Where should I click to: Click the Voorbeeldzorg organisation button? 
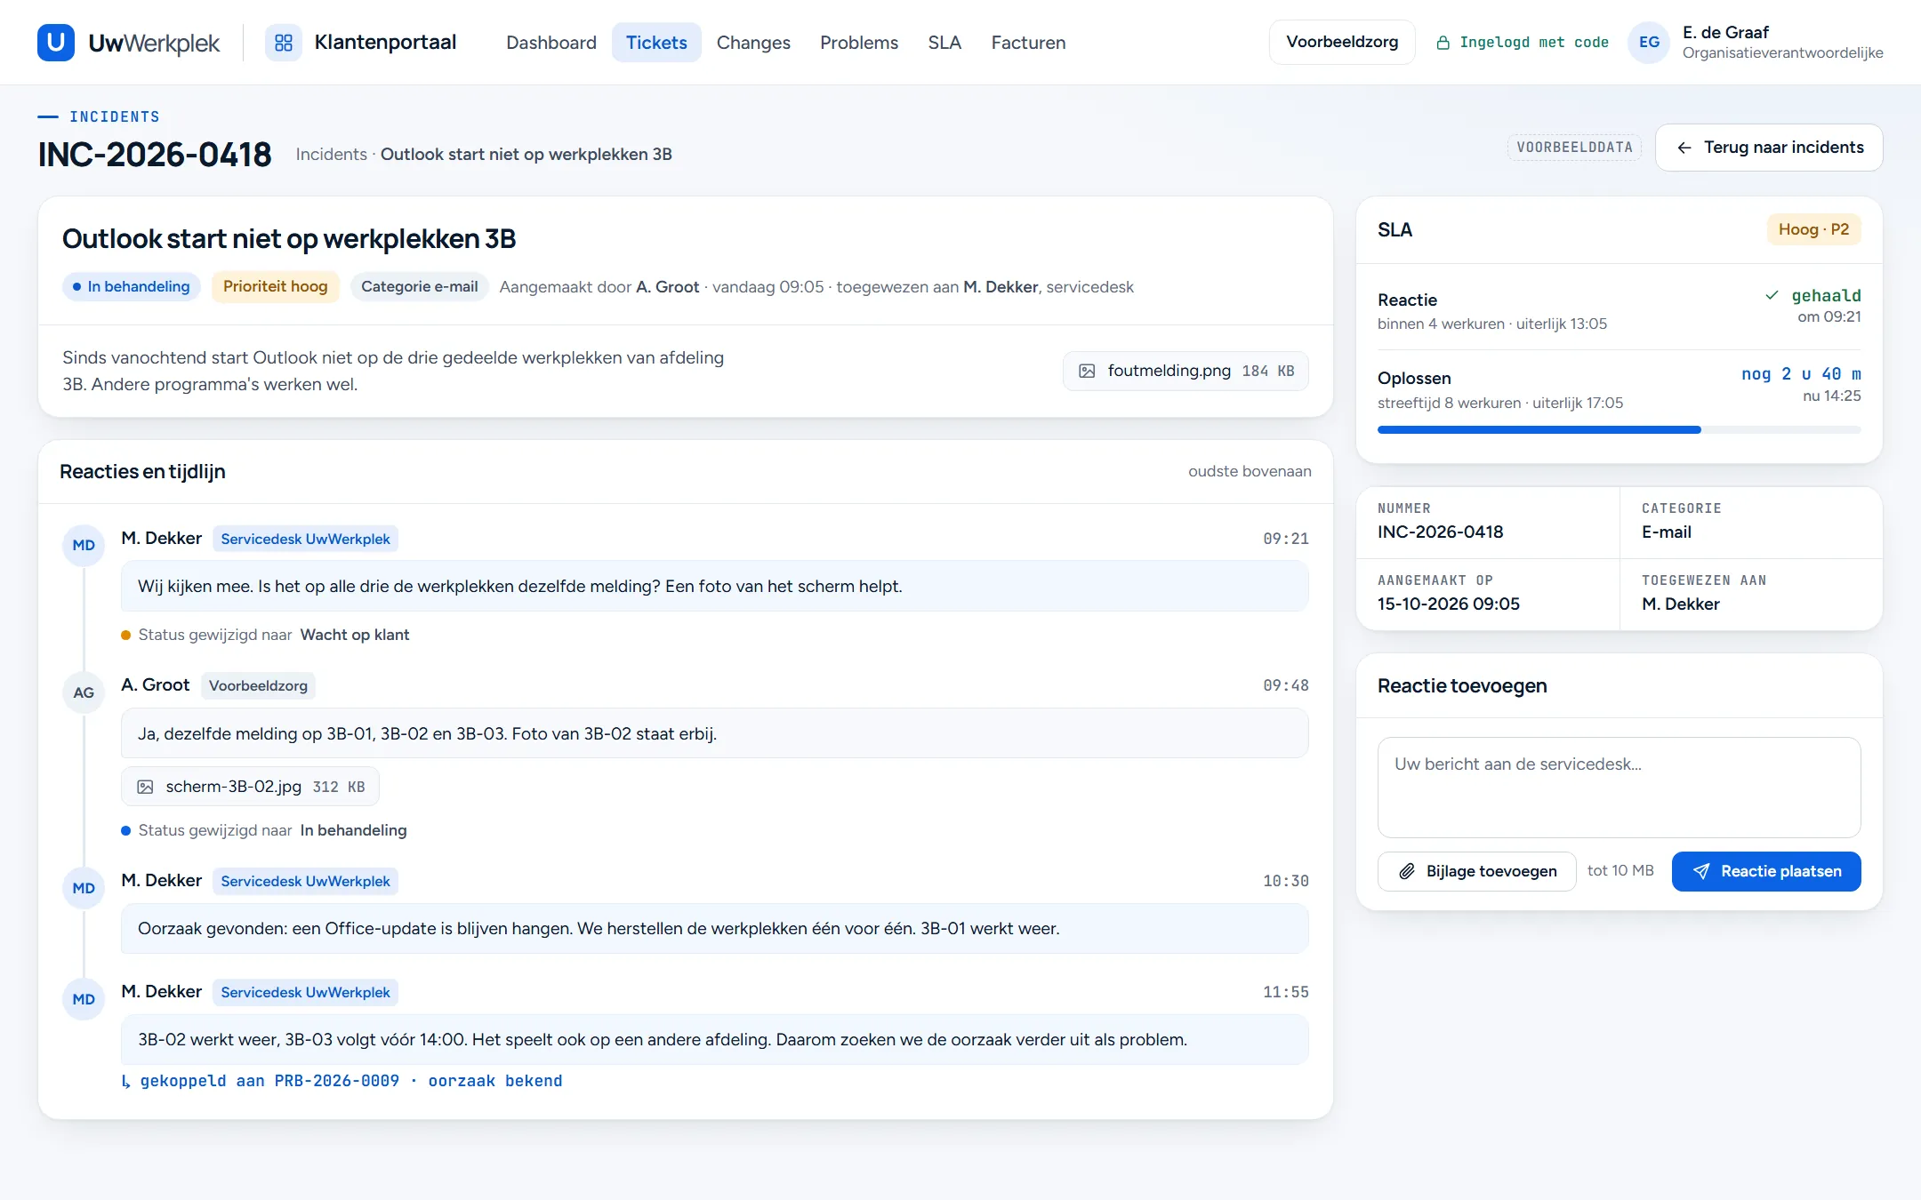point(1342,42)
